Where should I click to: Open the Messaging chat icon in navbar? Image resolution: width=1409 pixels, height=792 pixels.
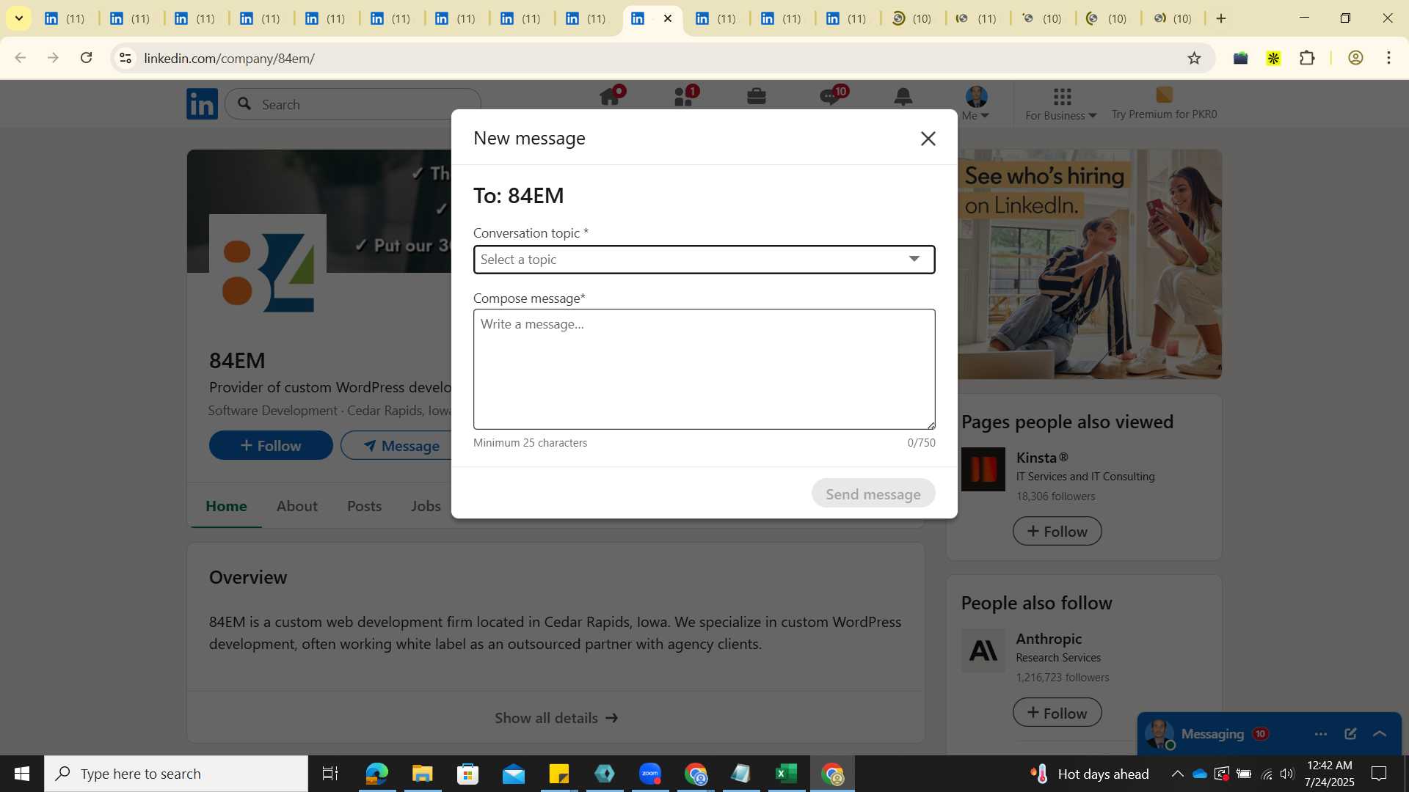[x=830, y=96]
